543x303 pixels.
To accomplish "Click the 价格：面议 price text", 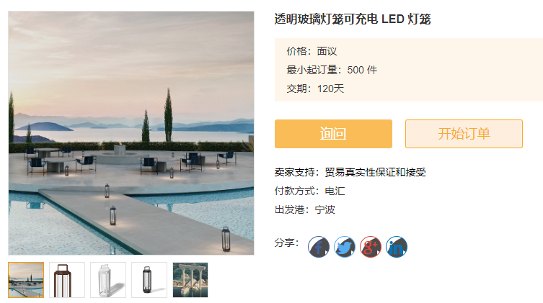I will pyautogui.click(x=312, y=51).
